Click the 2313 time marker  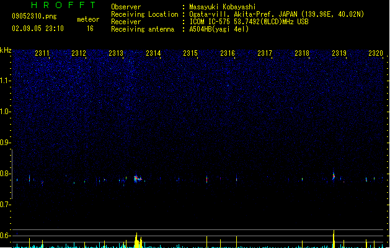[116, 53]
